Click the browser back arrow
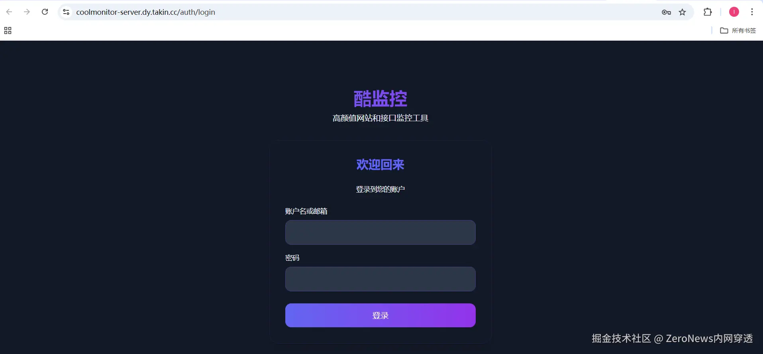The height and width of the screenshot is (354, 763). pyautogui.click(x=9, y=12)
